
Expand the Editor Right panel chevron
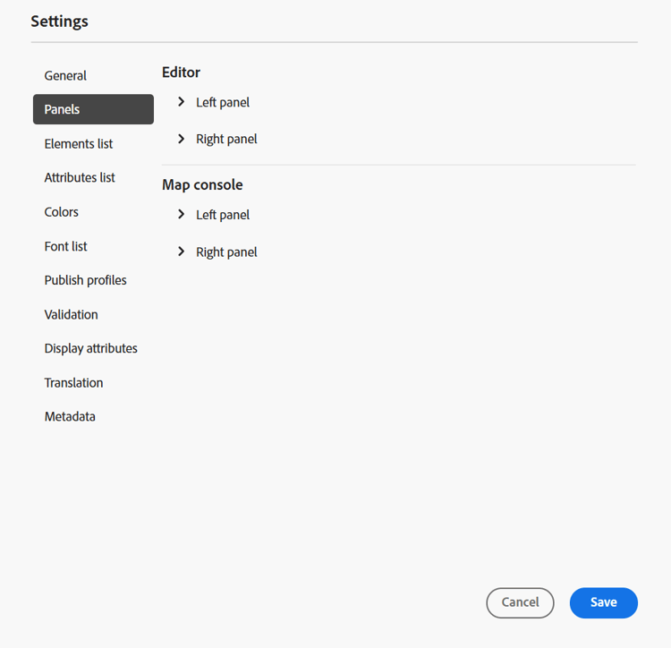pos(181,139)
